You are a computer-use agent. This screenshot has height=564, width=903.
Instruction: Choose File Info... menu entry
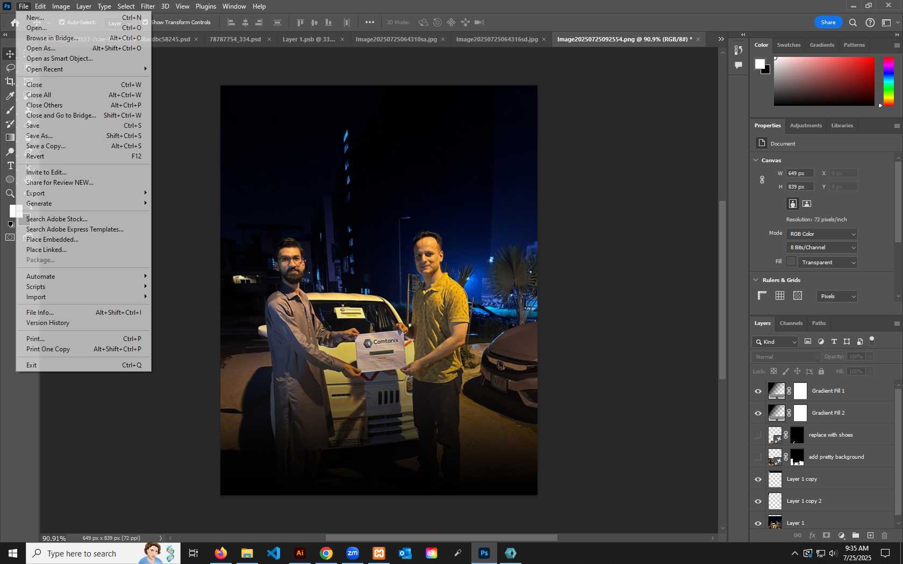(x=84, y=313)
